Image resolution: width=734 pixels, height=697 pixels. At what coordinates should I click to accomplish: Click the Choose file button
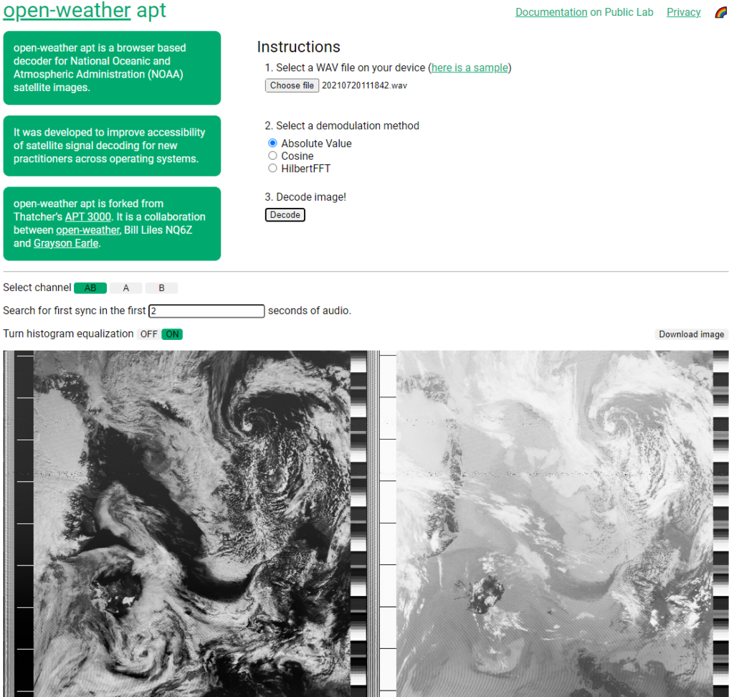(x=292, y=85)
